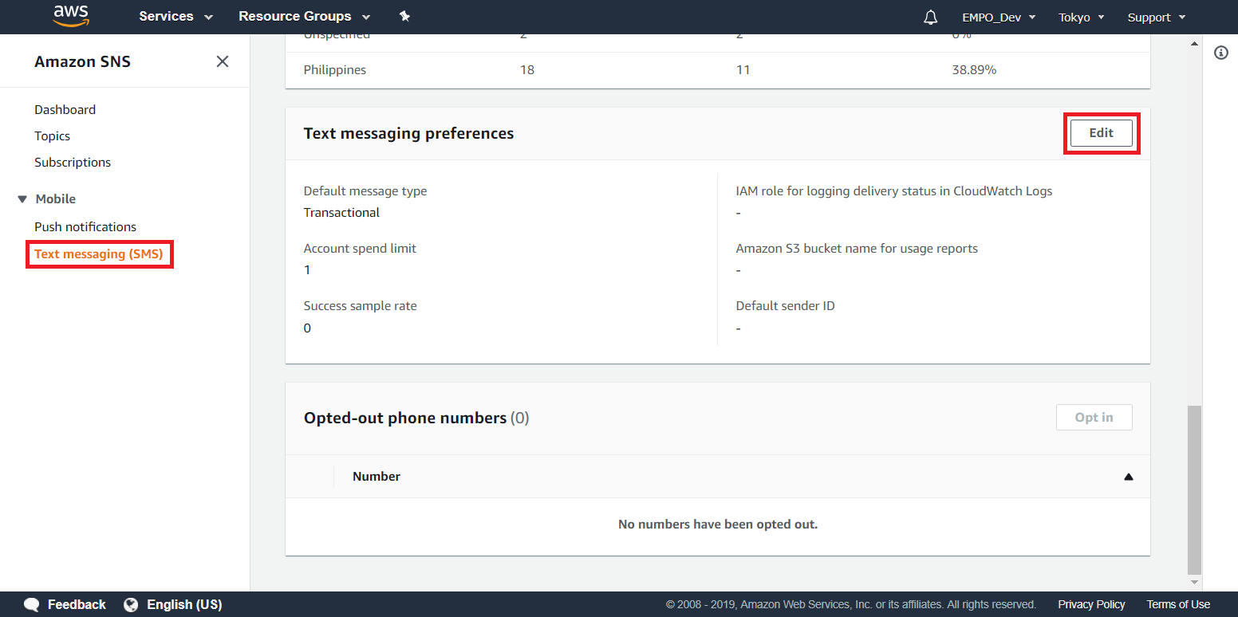
Task: Click the pushpin shortcut icon
Action: [x=404, y=16]
